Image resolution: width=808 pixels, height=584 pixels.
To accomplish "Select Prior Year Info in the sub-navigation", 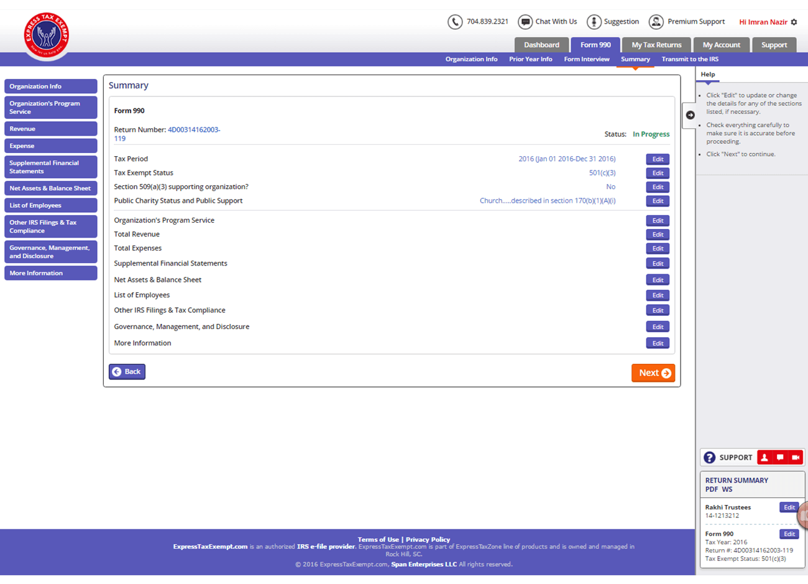I will (x=530, y=59).
